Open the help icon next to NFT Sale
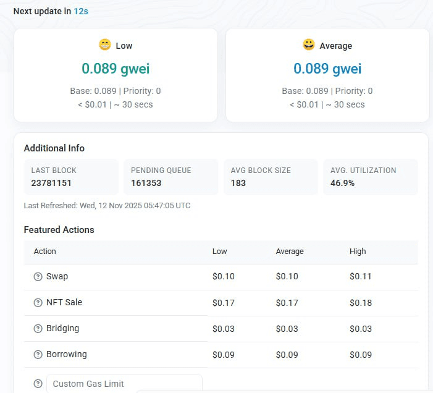 pos(38,303)
